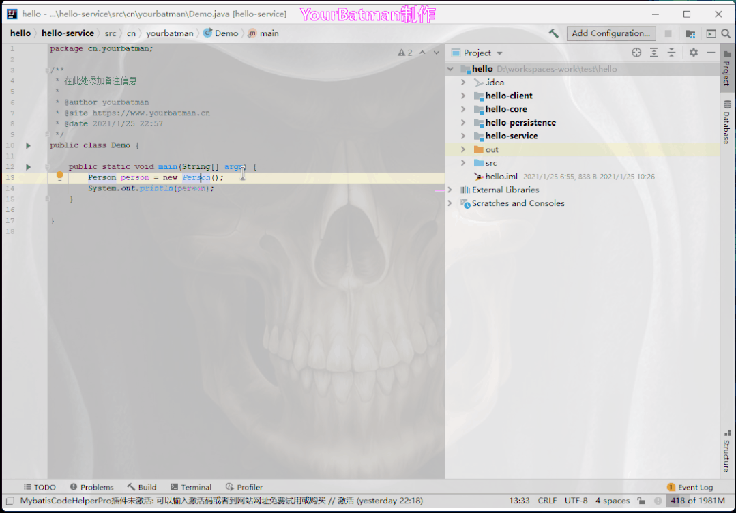Expand the hello-service module node
This screenshot has height=513, width=736.
463,136
